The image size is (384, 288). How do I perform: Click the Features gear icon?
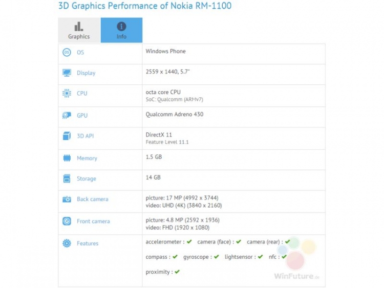coord(67,243)
